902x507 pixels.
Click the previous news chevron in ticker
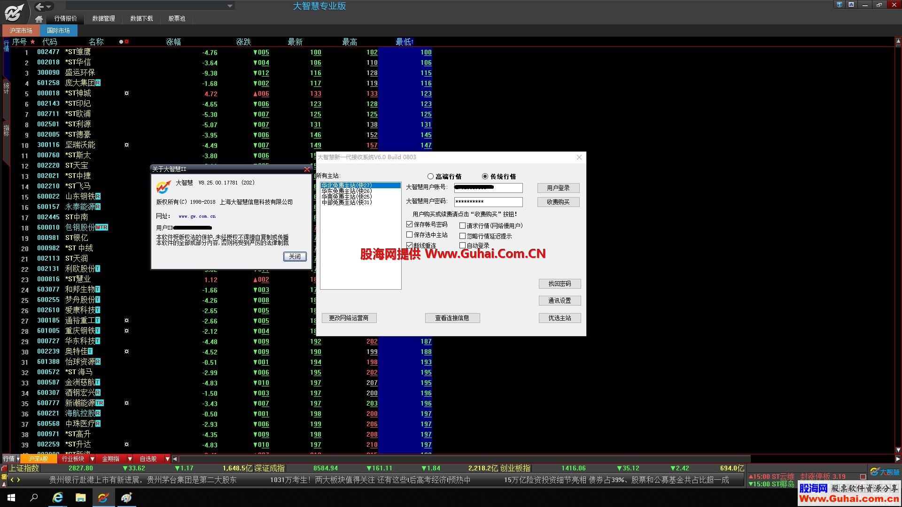click(x=12, y=480)
